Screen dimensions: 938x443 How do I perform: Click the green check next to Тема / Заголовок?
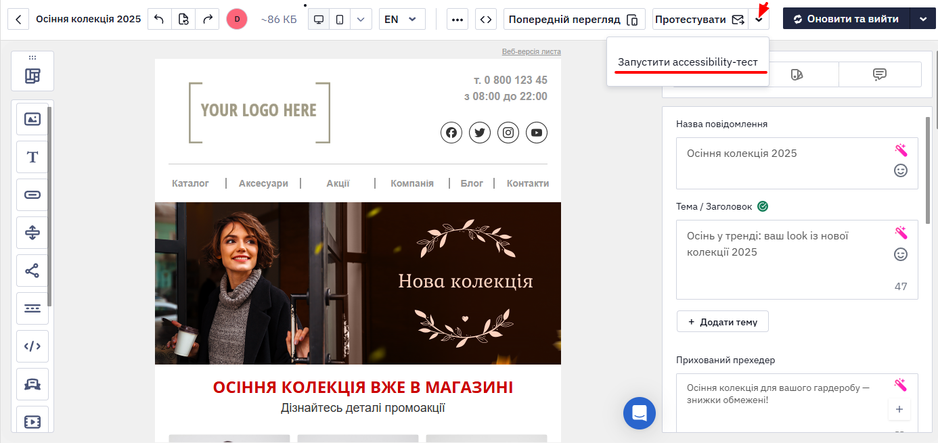pyautogui.click(x=763, y=206)
